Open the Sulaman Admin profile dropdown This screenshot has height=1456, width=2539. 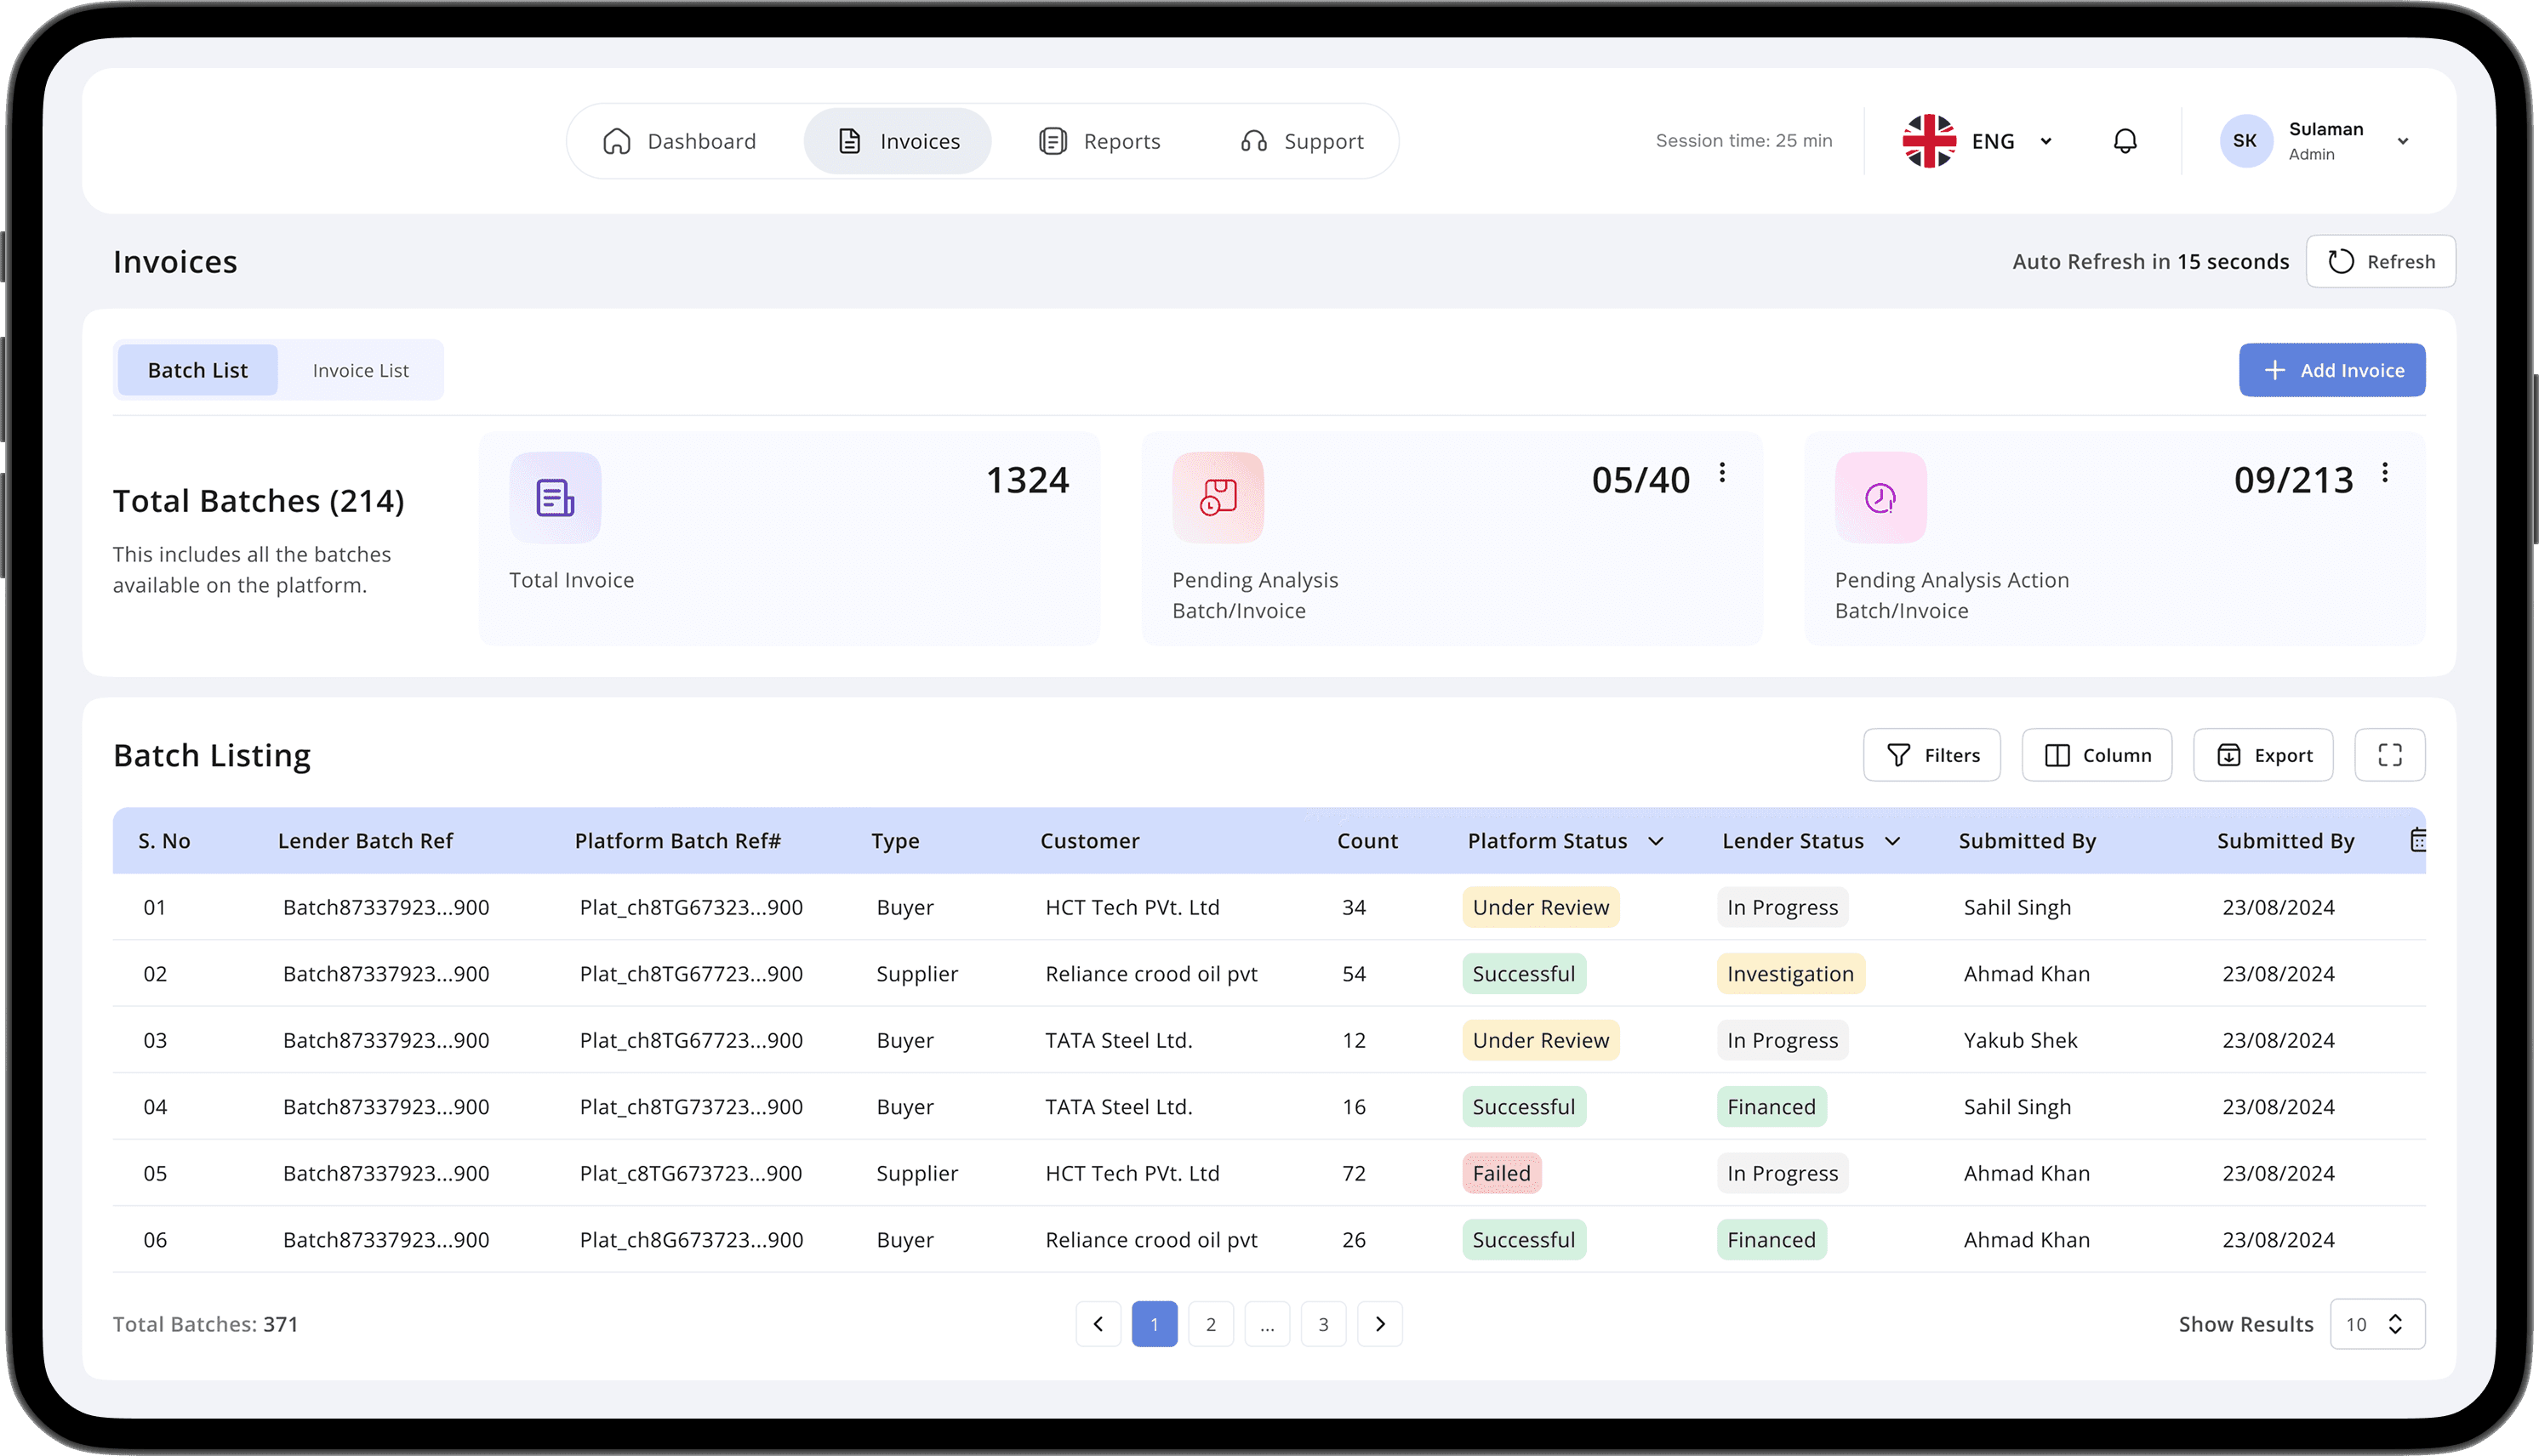click(x=2402, y=141)
